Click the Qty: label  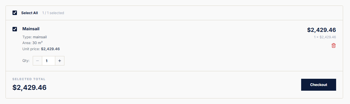(26, 61)
